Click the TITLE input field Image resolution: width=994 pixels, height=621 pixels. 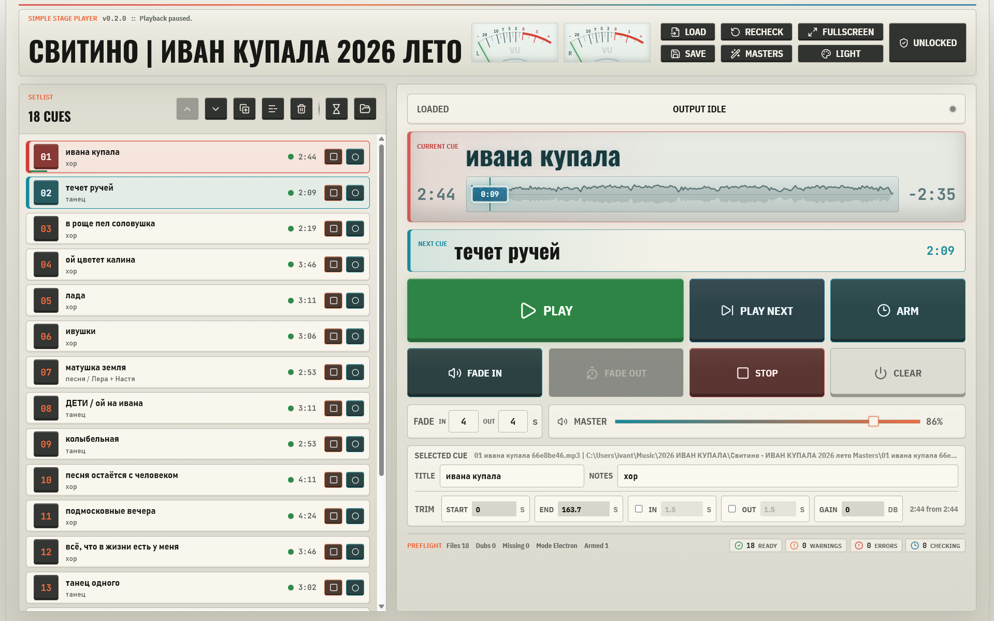click(x=512, y=476)
